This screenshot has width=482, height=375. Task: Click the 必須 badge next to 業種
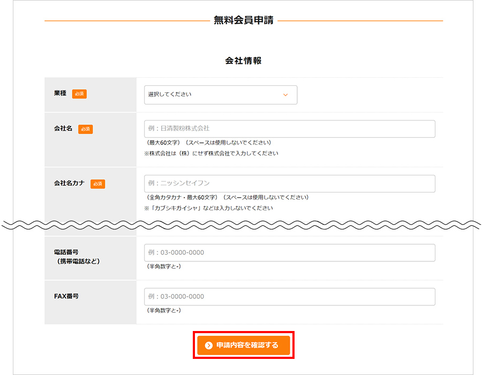79,94
